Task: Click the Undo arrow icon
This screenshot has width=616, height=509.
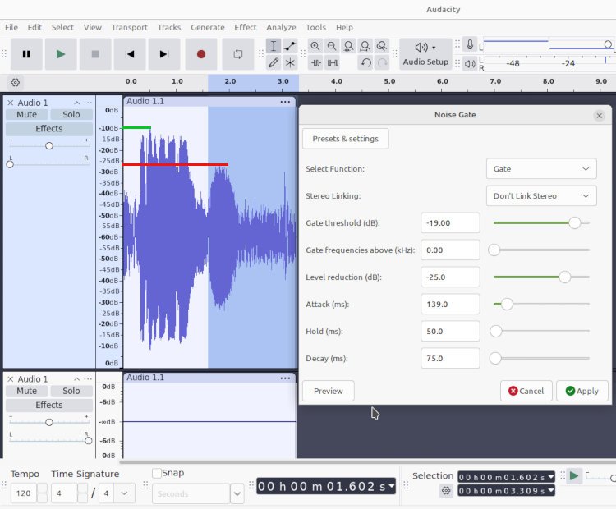Action: tap(365, 62)
